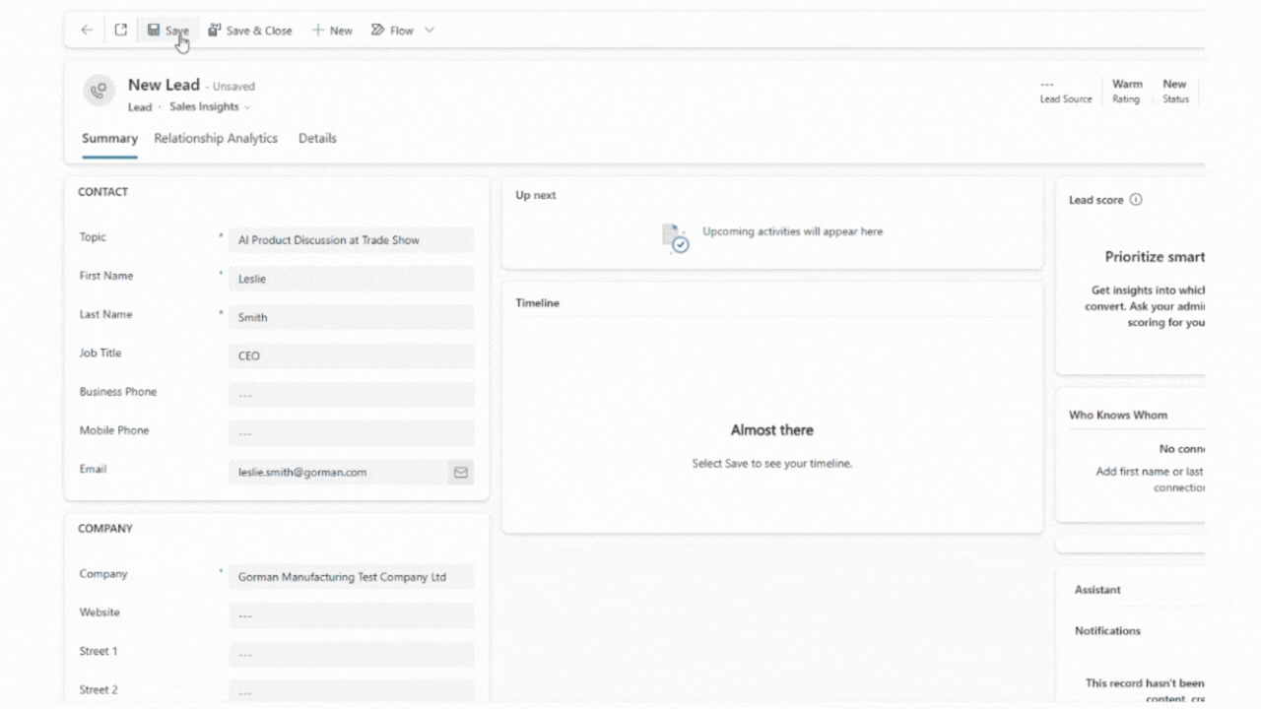Click the Lead score info icon

point(1136,200)
